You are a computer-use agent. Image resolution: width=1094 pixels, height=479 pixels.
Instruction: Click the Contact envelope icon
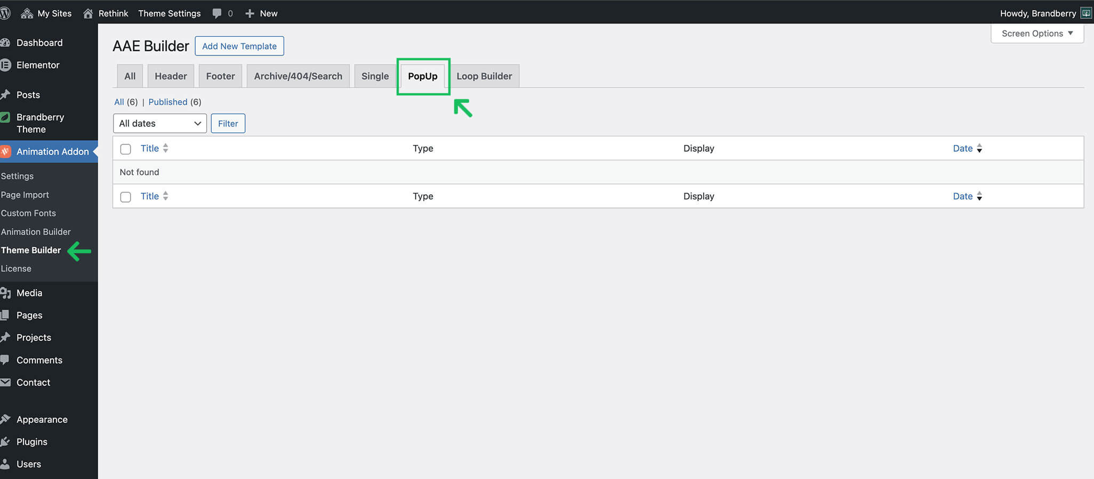[x=5, y=382]
